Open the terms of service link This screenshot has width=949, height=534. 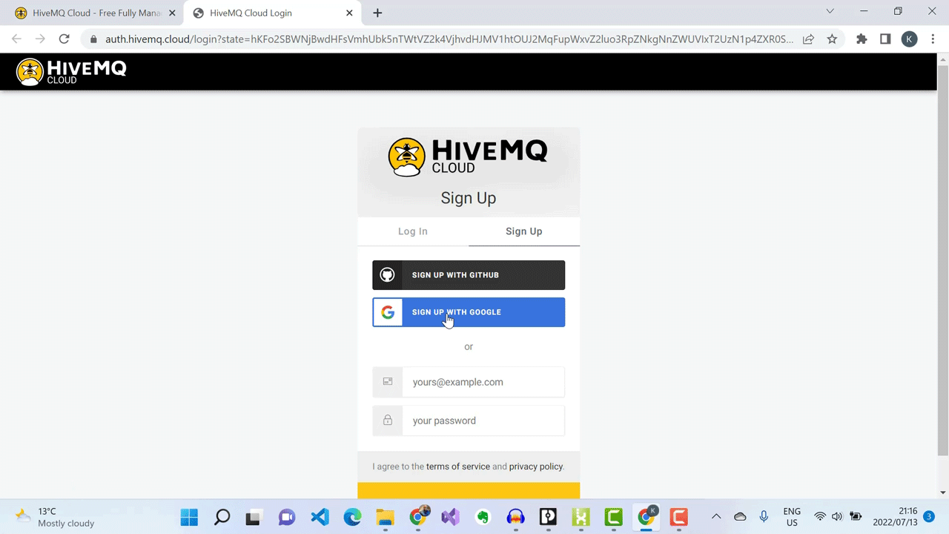tap(458, 467)
